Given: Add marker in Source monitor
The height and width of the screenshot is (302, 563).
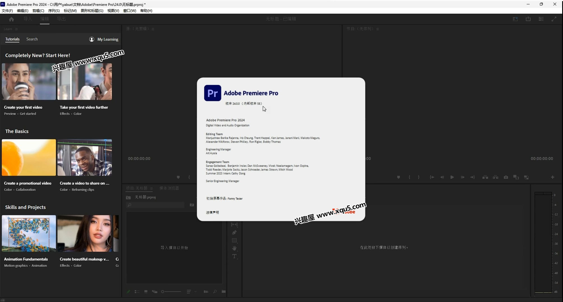Looking at the screenshot, I should click(x=178, y=177).
